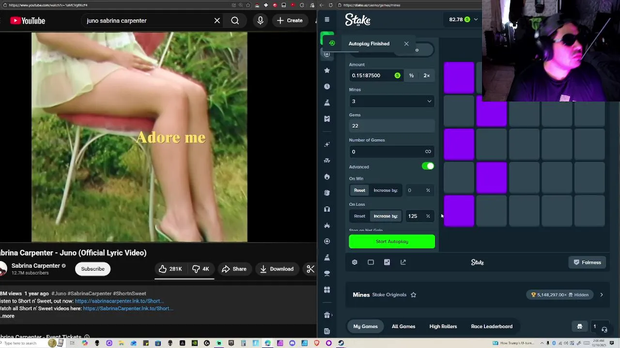Toggle ghost mode hat icon button
The width and height of the screenshot is (620, 348).
click(579, 326)
